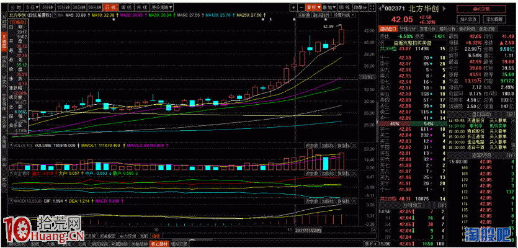Open 设置均线 moving average settings dropdown

pyautogui.click(x=344, y=15)
